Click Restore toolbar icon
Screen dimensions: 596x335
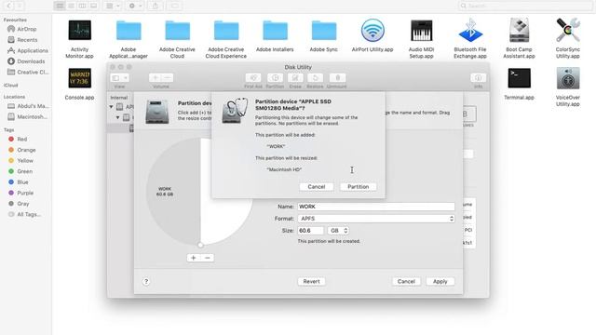[x=315, y=78]
